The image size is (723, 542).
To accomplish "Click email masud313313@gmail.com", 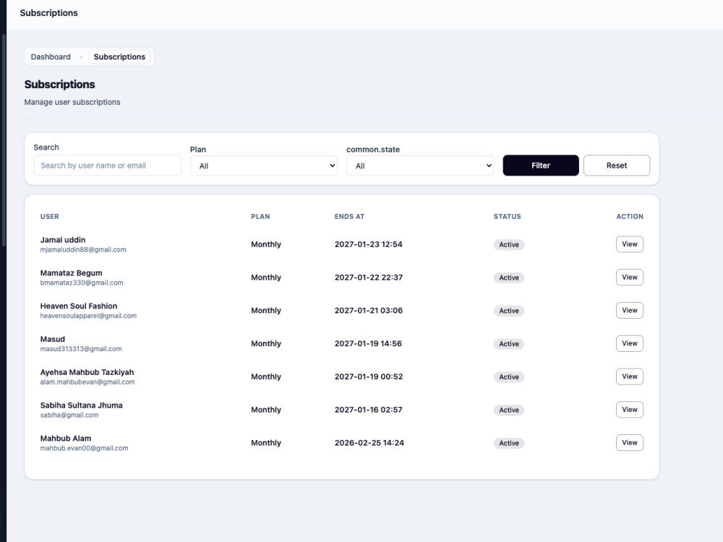I will (81, 349).
